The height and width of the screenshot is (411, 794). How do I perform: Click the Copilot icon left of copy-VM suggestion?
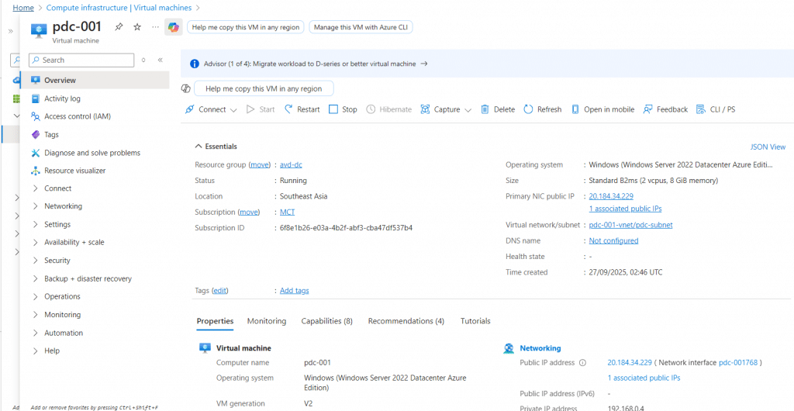pos(186,88)
